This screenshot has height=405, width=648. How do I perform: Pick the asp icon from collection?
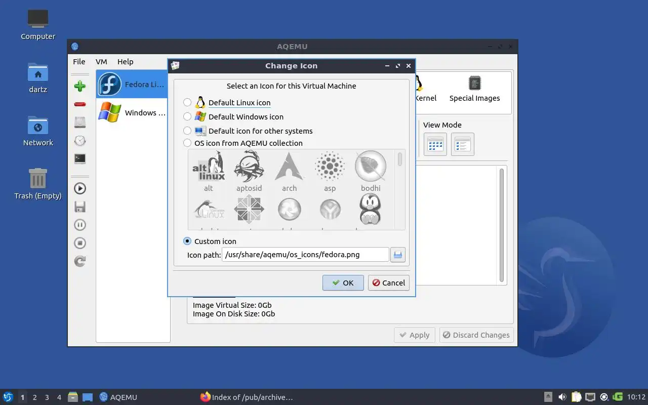coord(330,172)
